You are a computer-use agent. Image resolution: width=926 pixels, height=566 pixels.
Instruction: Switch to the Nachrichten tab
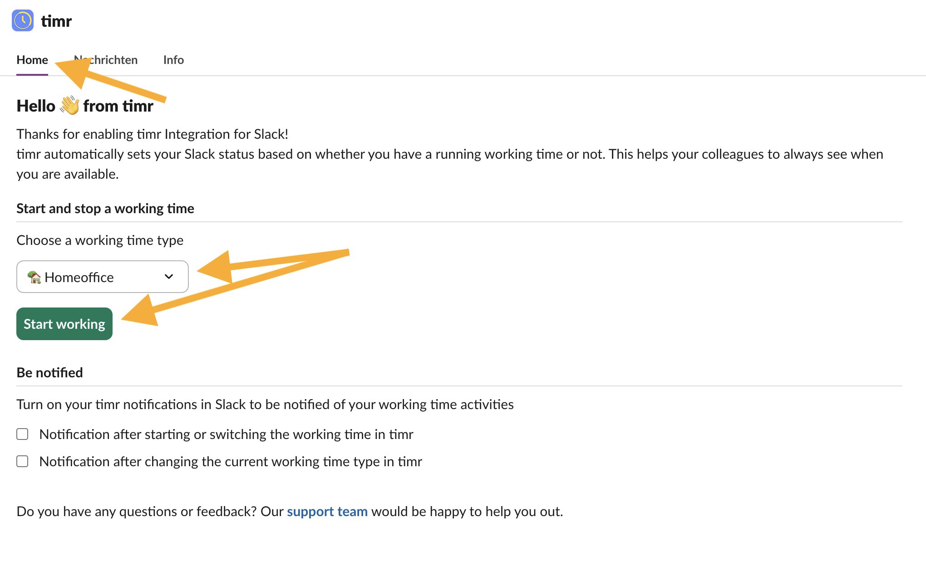[106, 60]
